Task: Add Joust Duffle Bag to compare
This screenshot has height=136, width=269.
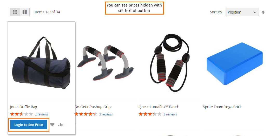Action: click(x=60, y=125)
